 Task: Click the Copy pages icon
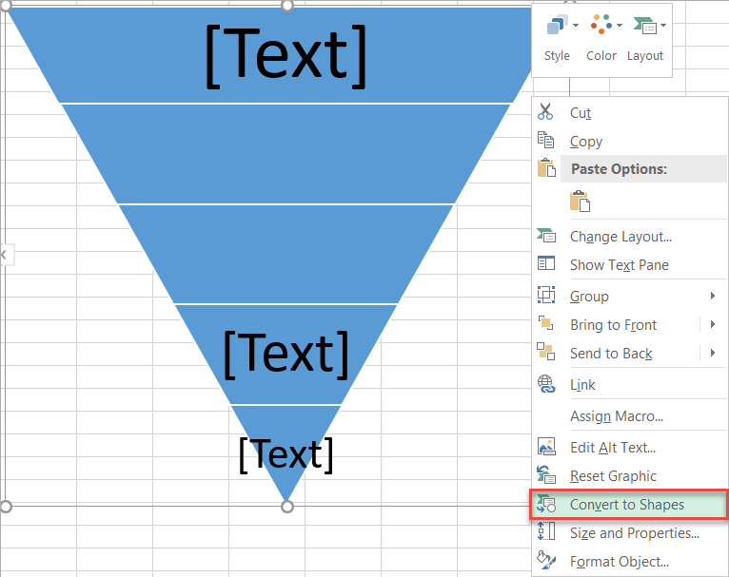coord(546,140)
